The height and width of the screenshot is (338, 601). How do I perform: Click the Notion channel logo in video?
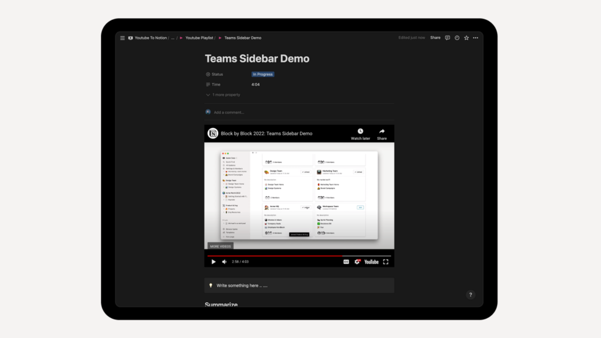point(213,133)
